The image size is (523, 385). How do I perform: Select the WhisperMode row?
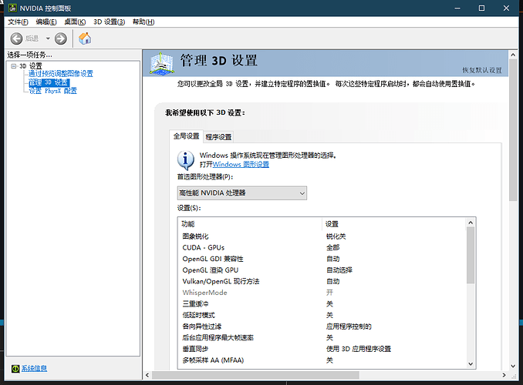(x=322, y=293)
